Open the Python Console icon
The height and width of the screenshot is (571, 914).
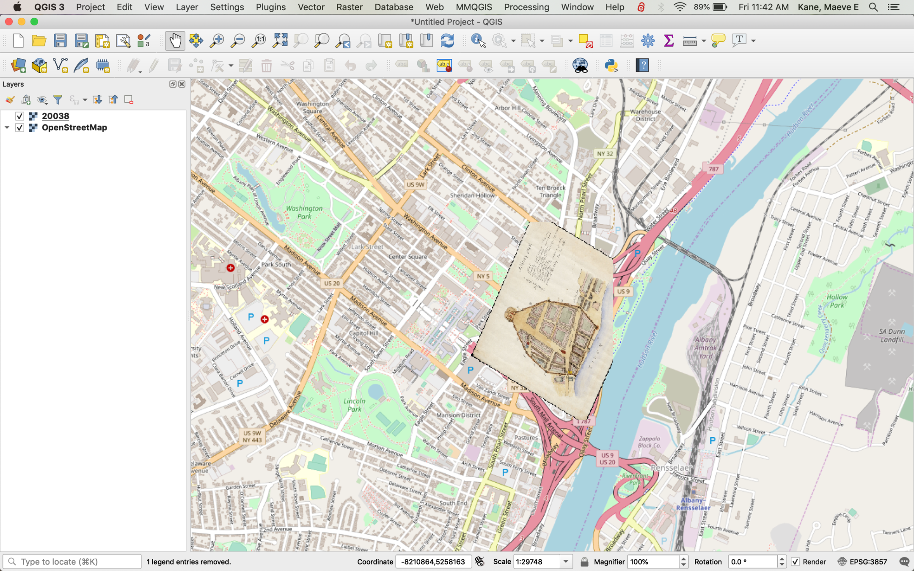click(x=611, y=66)
